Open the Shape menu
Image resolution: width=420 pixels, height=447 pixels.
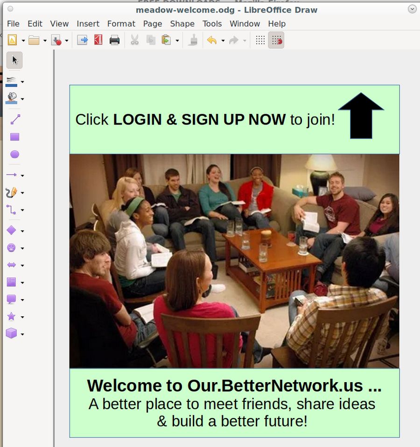(x=182, y=24)
